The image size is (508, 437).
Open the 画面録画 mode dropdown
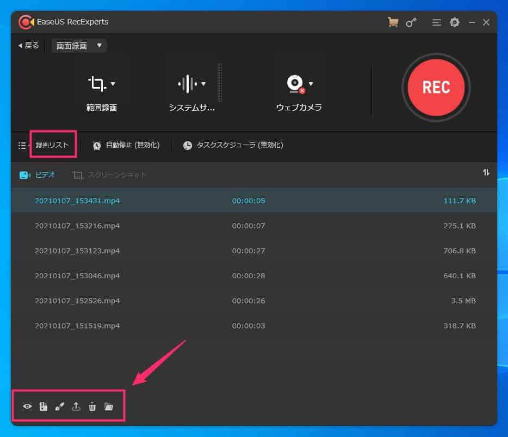pyautogui.click(x=79, y=46)
